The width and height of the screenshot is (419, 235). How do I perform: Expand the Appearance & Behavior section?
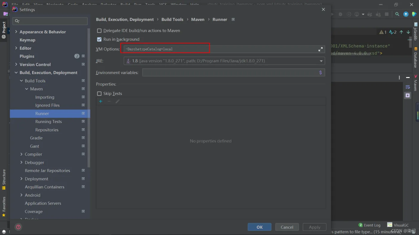click(x=16, y=32)
